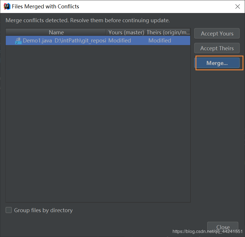The image size is (245, 237).
Task: Click the IntelliJ IDEA icon in title bar
Action: click(7, 6)
